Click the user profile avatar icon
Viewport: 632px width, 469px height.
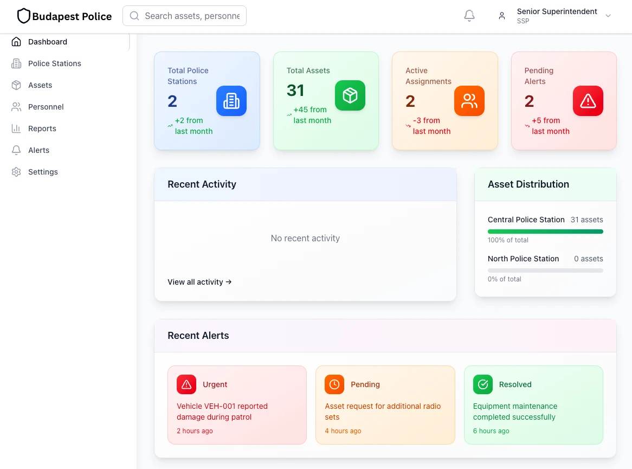[502, 16]
